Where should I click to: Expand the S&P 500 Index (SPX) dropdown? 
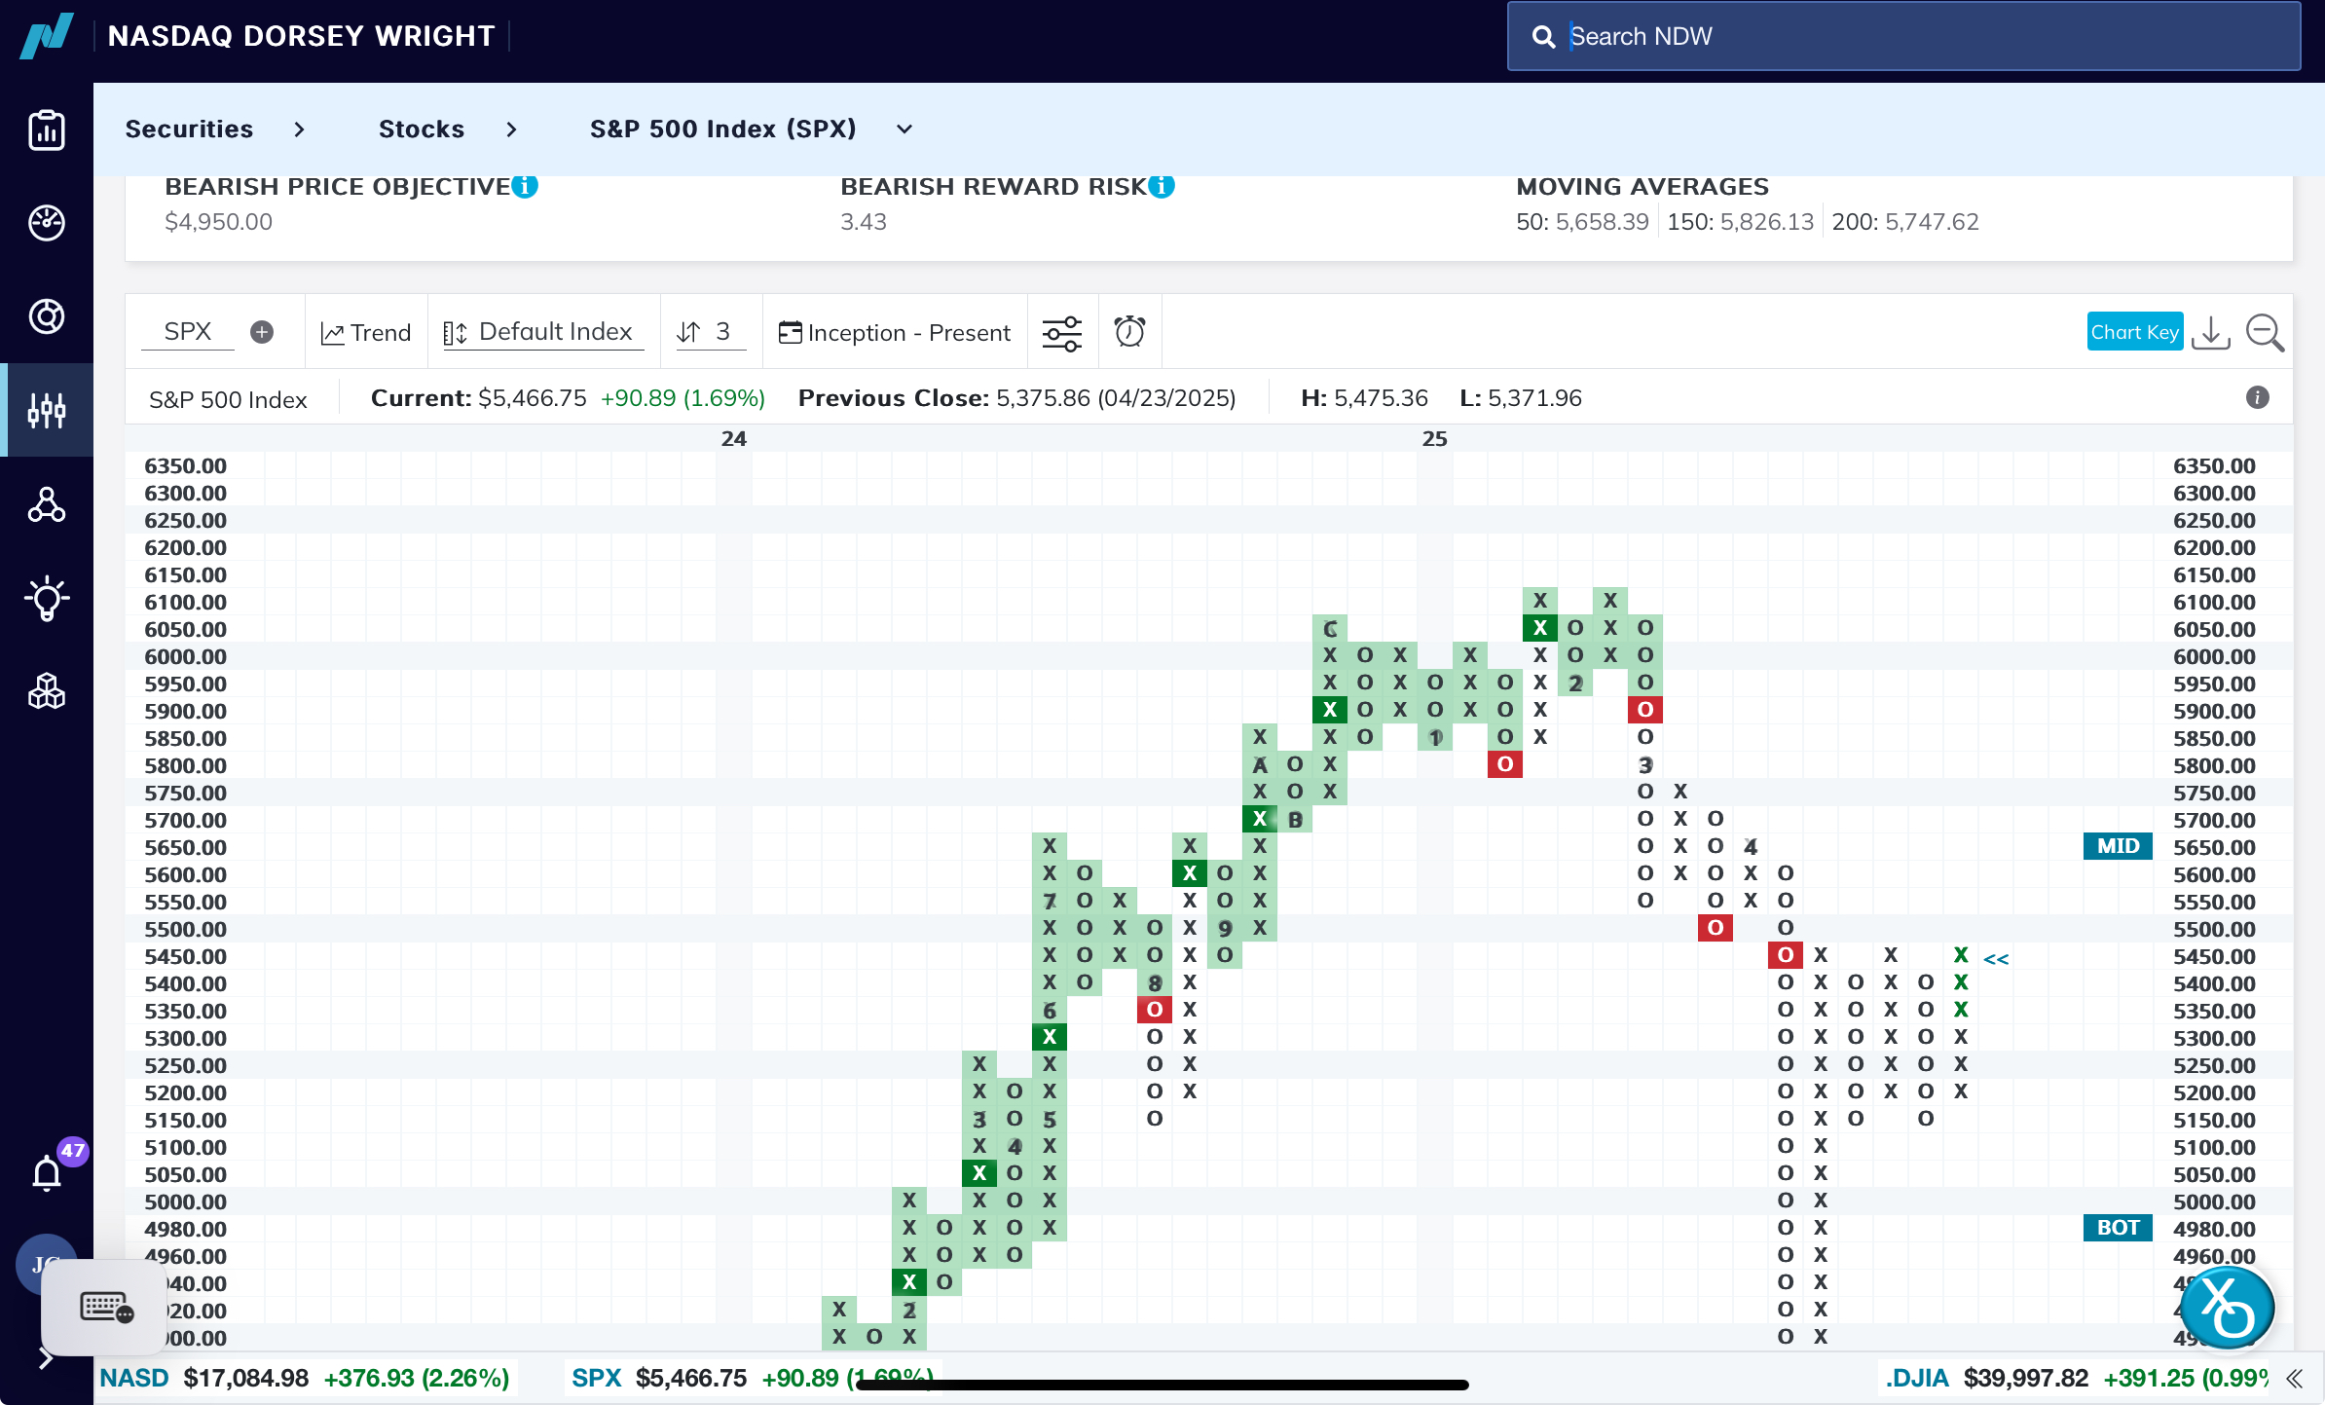[904, 129]
